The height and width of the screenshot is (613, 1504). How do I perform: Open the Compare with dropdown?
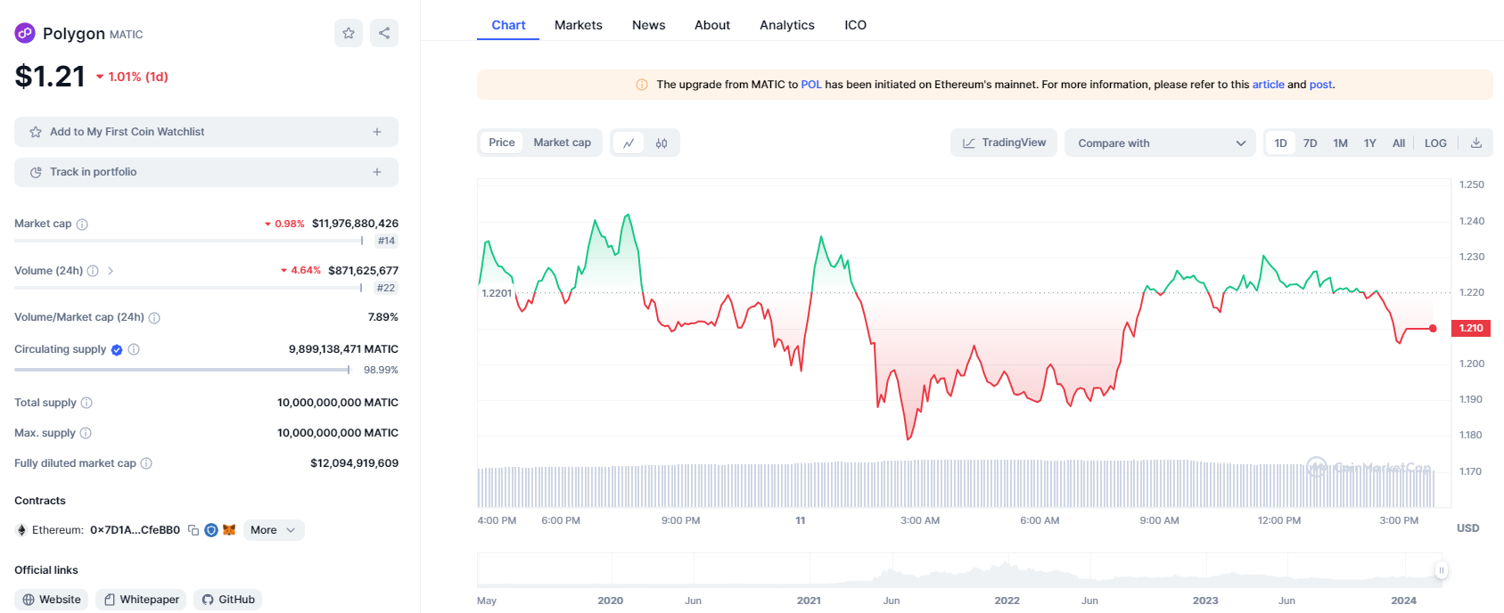coord(1160,143)
